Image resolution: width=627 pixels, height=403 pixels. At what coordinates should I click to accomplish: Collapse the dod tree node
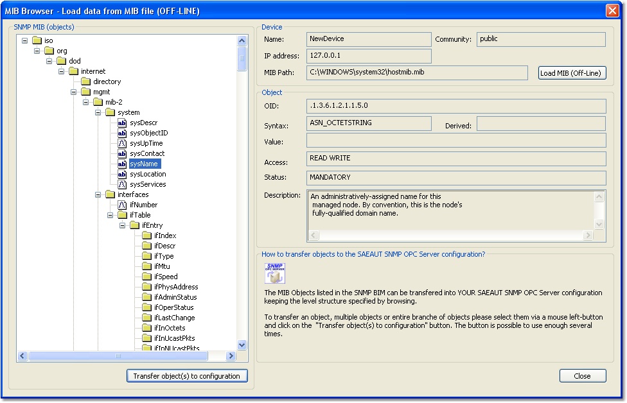49,61
